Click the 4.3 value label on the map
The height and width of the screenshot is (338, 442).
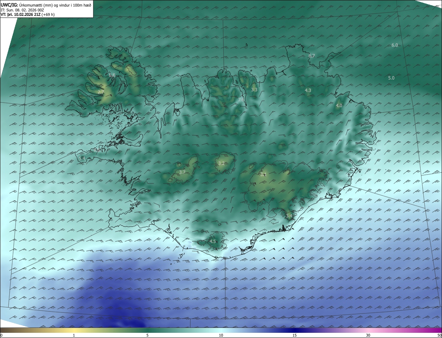(x=308, y=90)
